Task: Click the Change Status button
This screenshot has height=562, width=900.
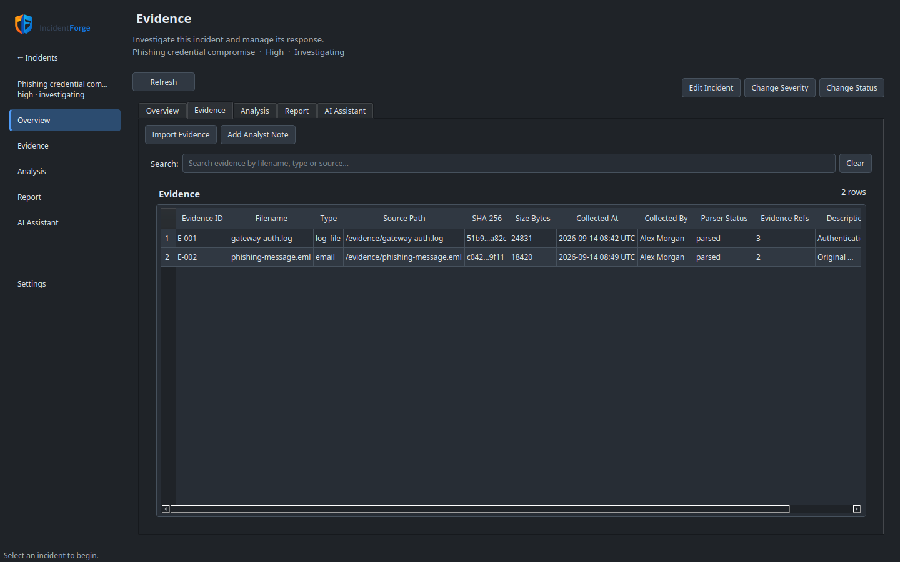Action: pyautogui.click(x=851, y=87)
